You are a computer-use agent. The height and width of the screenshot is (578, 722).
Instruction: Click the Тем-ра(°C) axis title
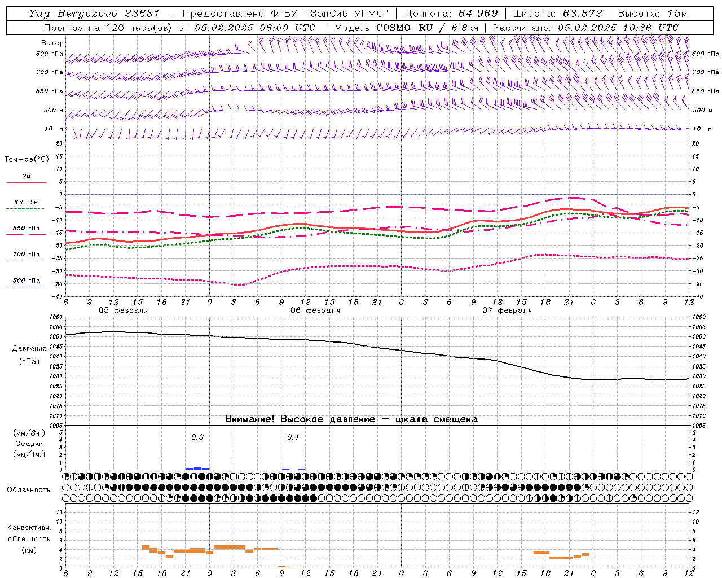tap(27, 160)
